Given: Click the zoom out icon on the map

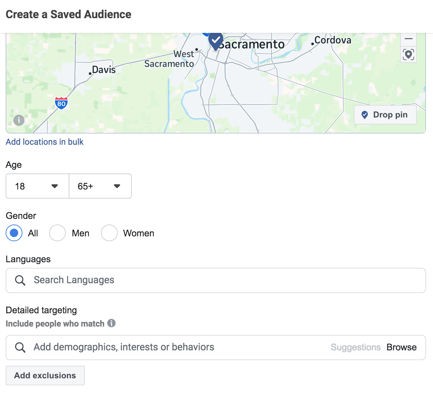Looking at the screenshot, I should click(408, 39).
